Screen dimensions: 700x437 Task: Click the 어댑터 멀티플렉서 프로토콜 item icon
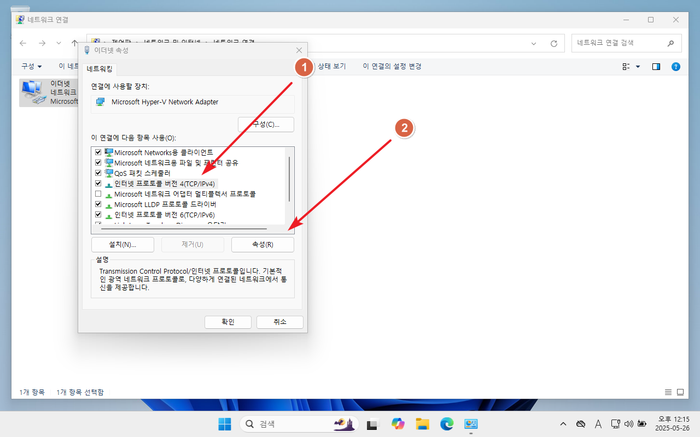pyautogui.click(x=109, y=194)
